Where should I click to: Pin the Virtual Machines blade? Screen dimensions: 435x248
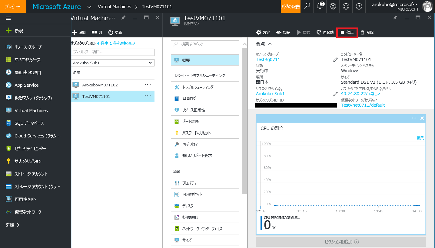click(123, 18)
